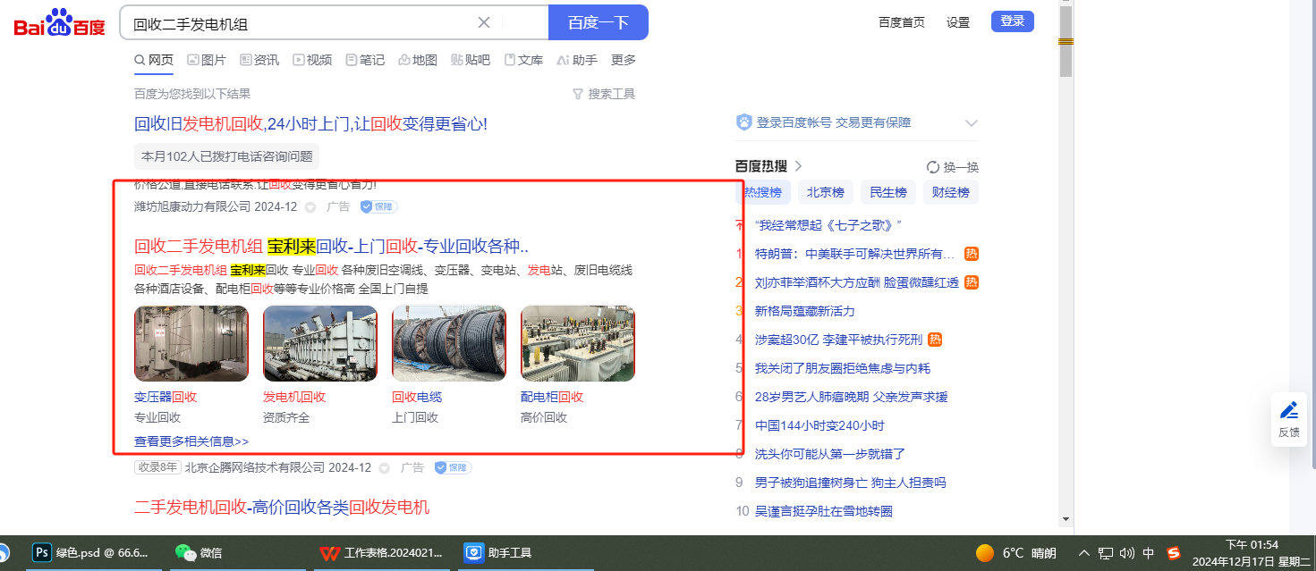Click the 登录 button

click(1013, 21)
